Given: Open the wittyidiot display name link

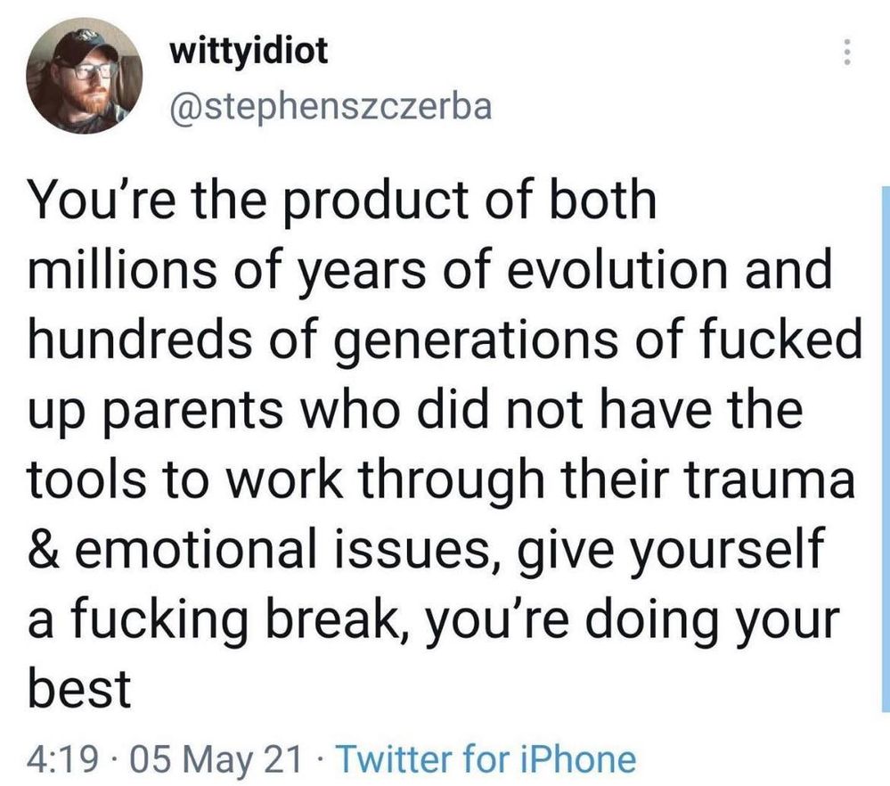Looking at the screenshot, I should [x=249, y=52].
